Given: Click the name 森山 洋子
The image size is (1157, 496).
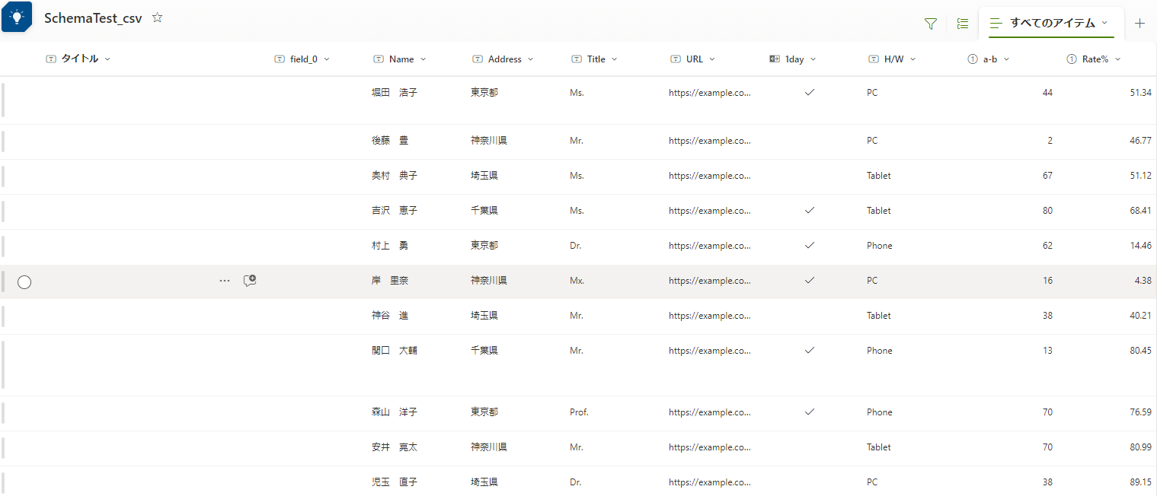Looking at the screenshot, I should [x=395, y=412].
